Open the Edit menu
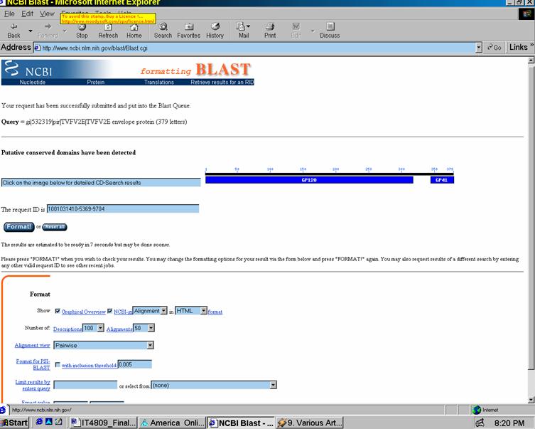This screenshot has height=429, width=535. pos(27,14)
